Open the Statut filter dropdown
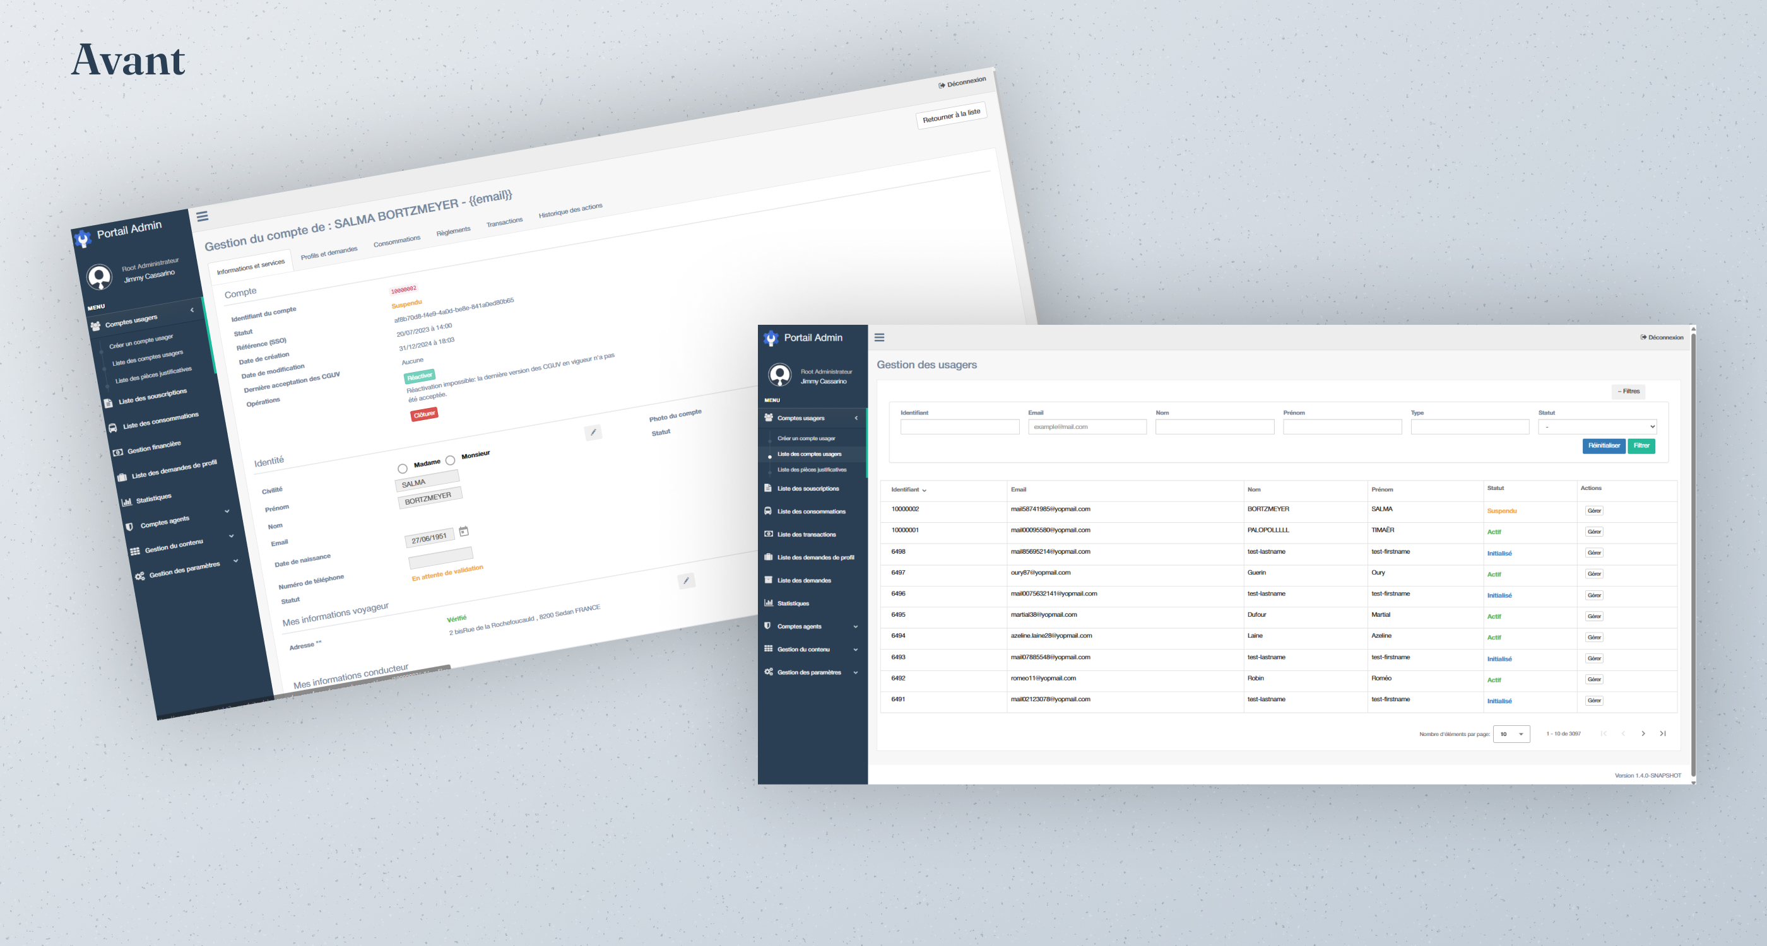This screenshot has width=1767, height=946. (1597, 426)
